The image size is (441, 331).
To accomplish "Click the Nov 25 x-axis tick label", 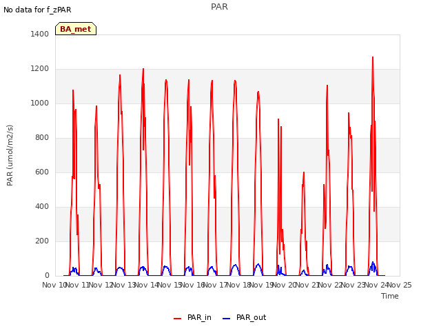I will 400,285.
